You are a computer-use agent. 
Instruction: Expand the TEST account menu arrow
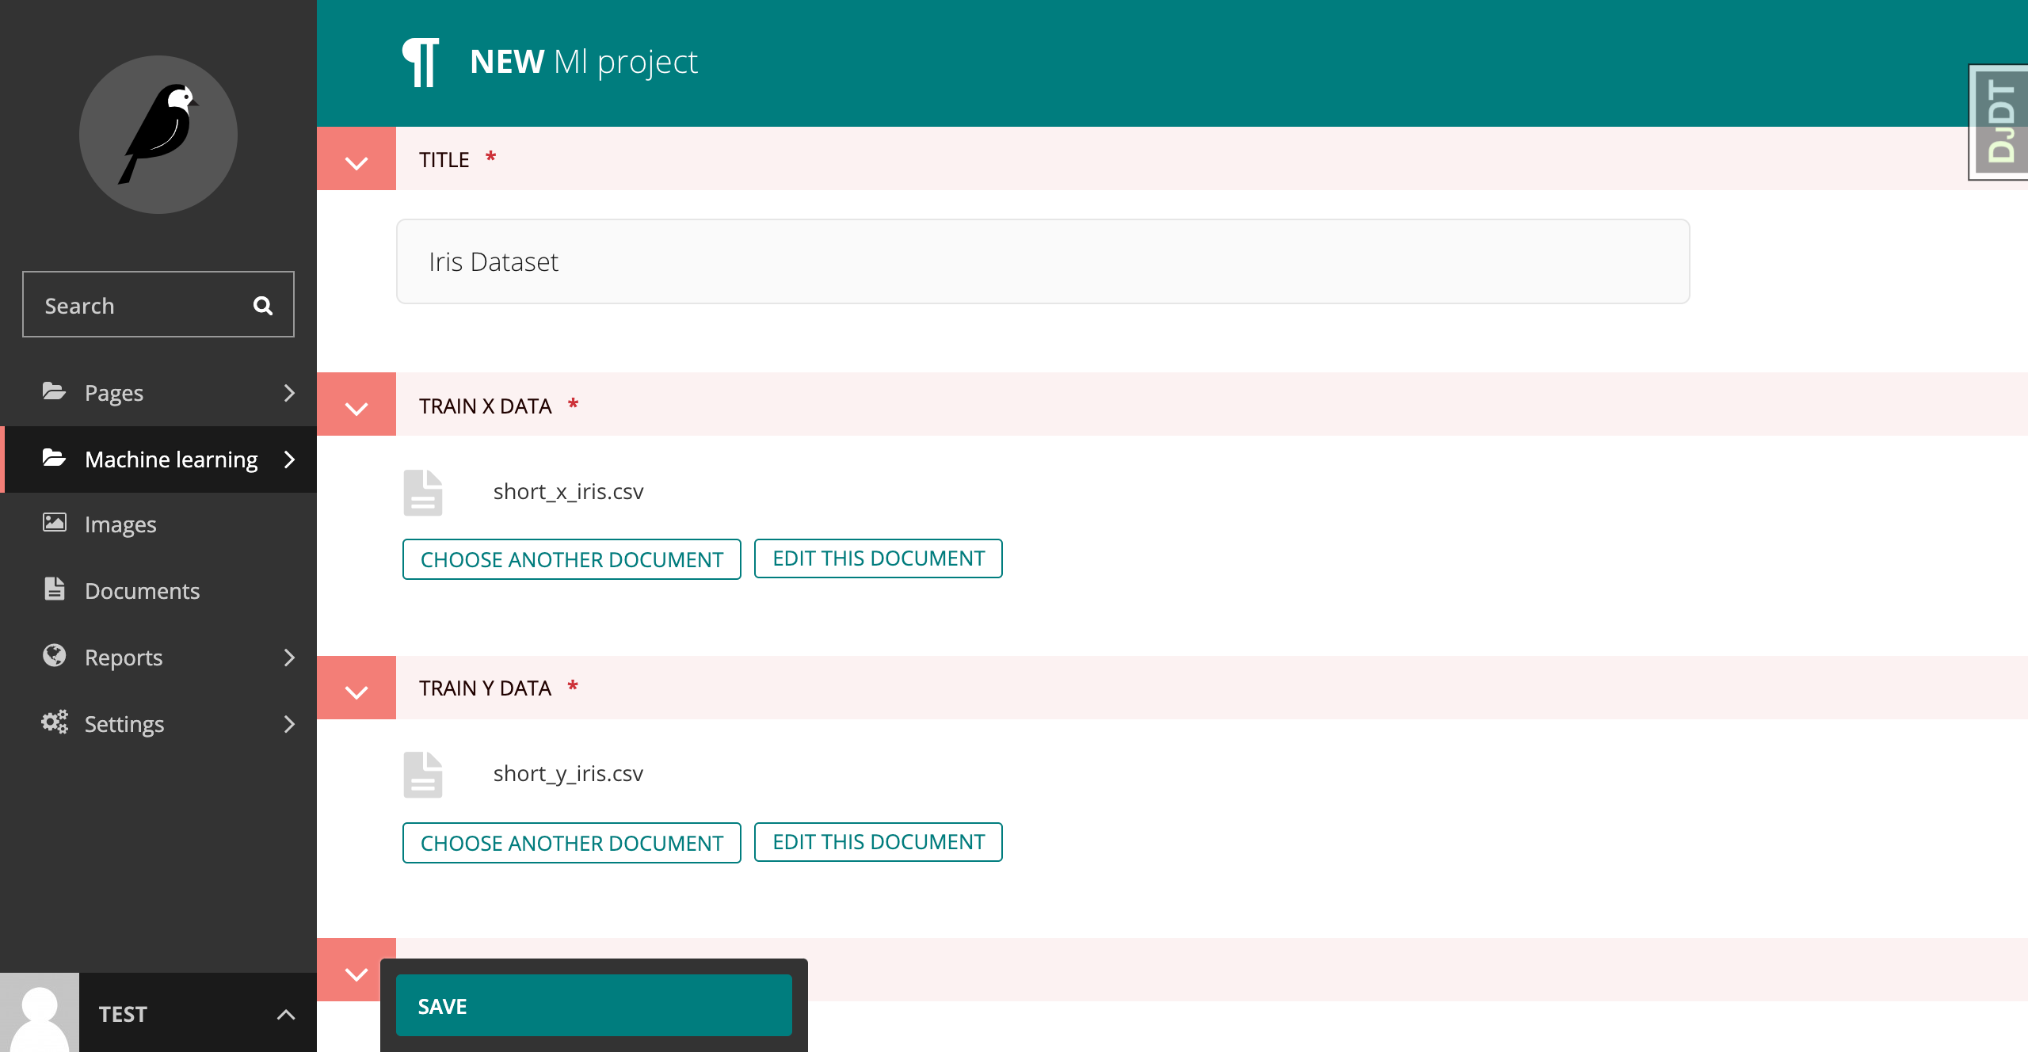(x=286, y=1014)
